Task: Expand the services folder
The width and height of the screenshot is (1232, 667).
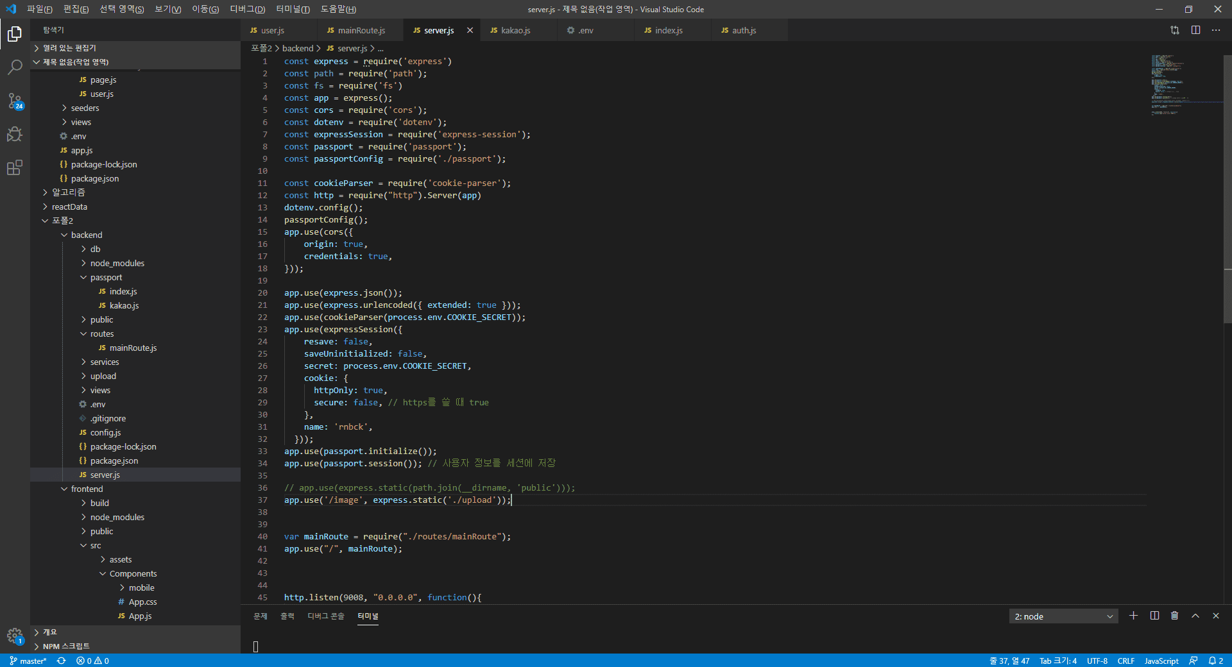Action: (x=104, y=362)
